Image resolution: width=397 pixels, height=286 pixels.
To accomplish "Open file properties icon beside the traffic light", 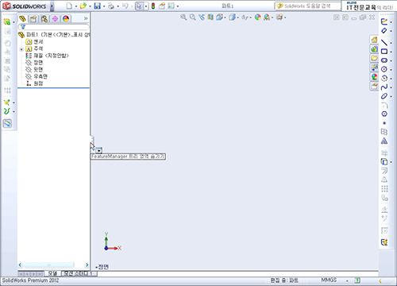I will (x=162, y=6).
